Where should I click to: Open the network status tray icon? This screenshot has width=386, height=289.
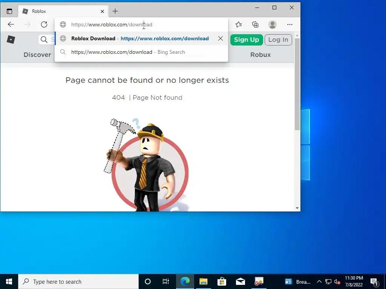pyautogui.click(x=328, y=281)
